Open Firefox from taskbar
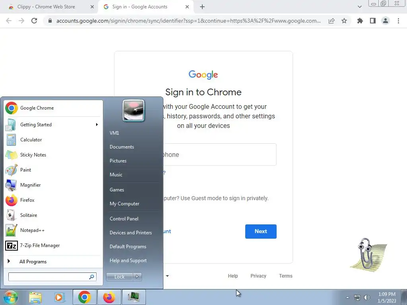The height and width of the screenshot is (305, 407). click(x=109, y=297)
